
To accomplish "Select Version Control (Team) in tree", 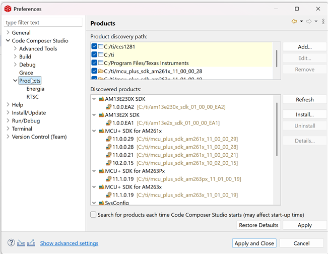I will pos(39,137).
